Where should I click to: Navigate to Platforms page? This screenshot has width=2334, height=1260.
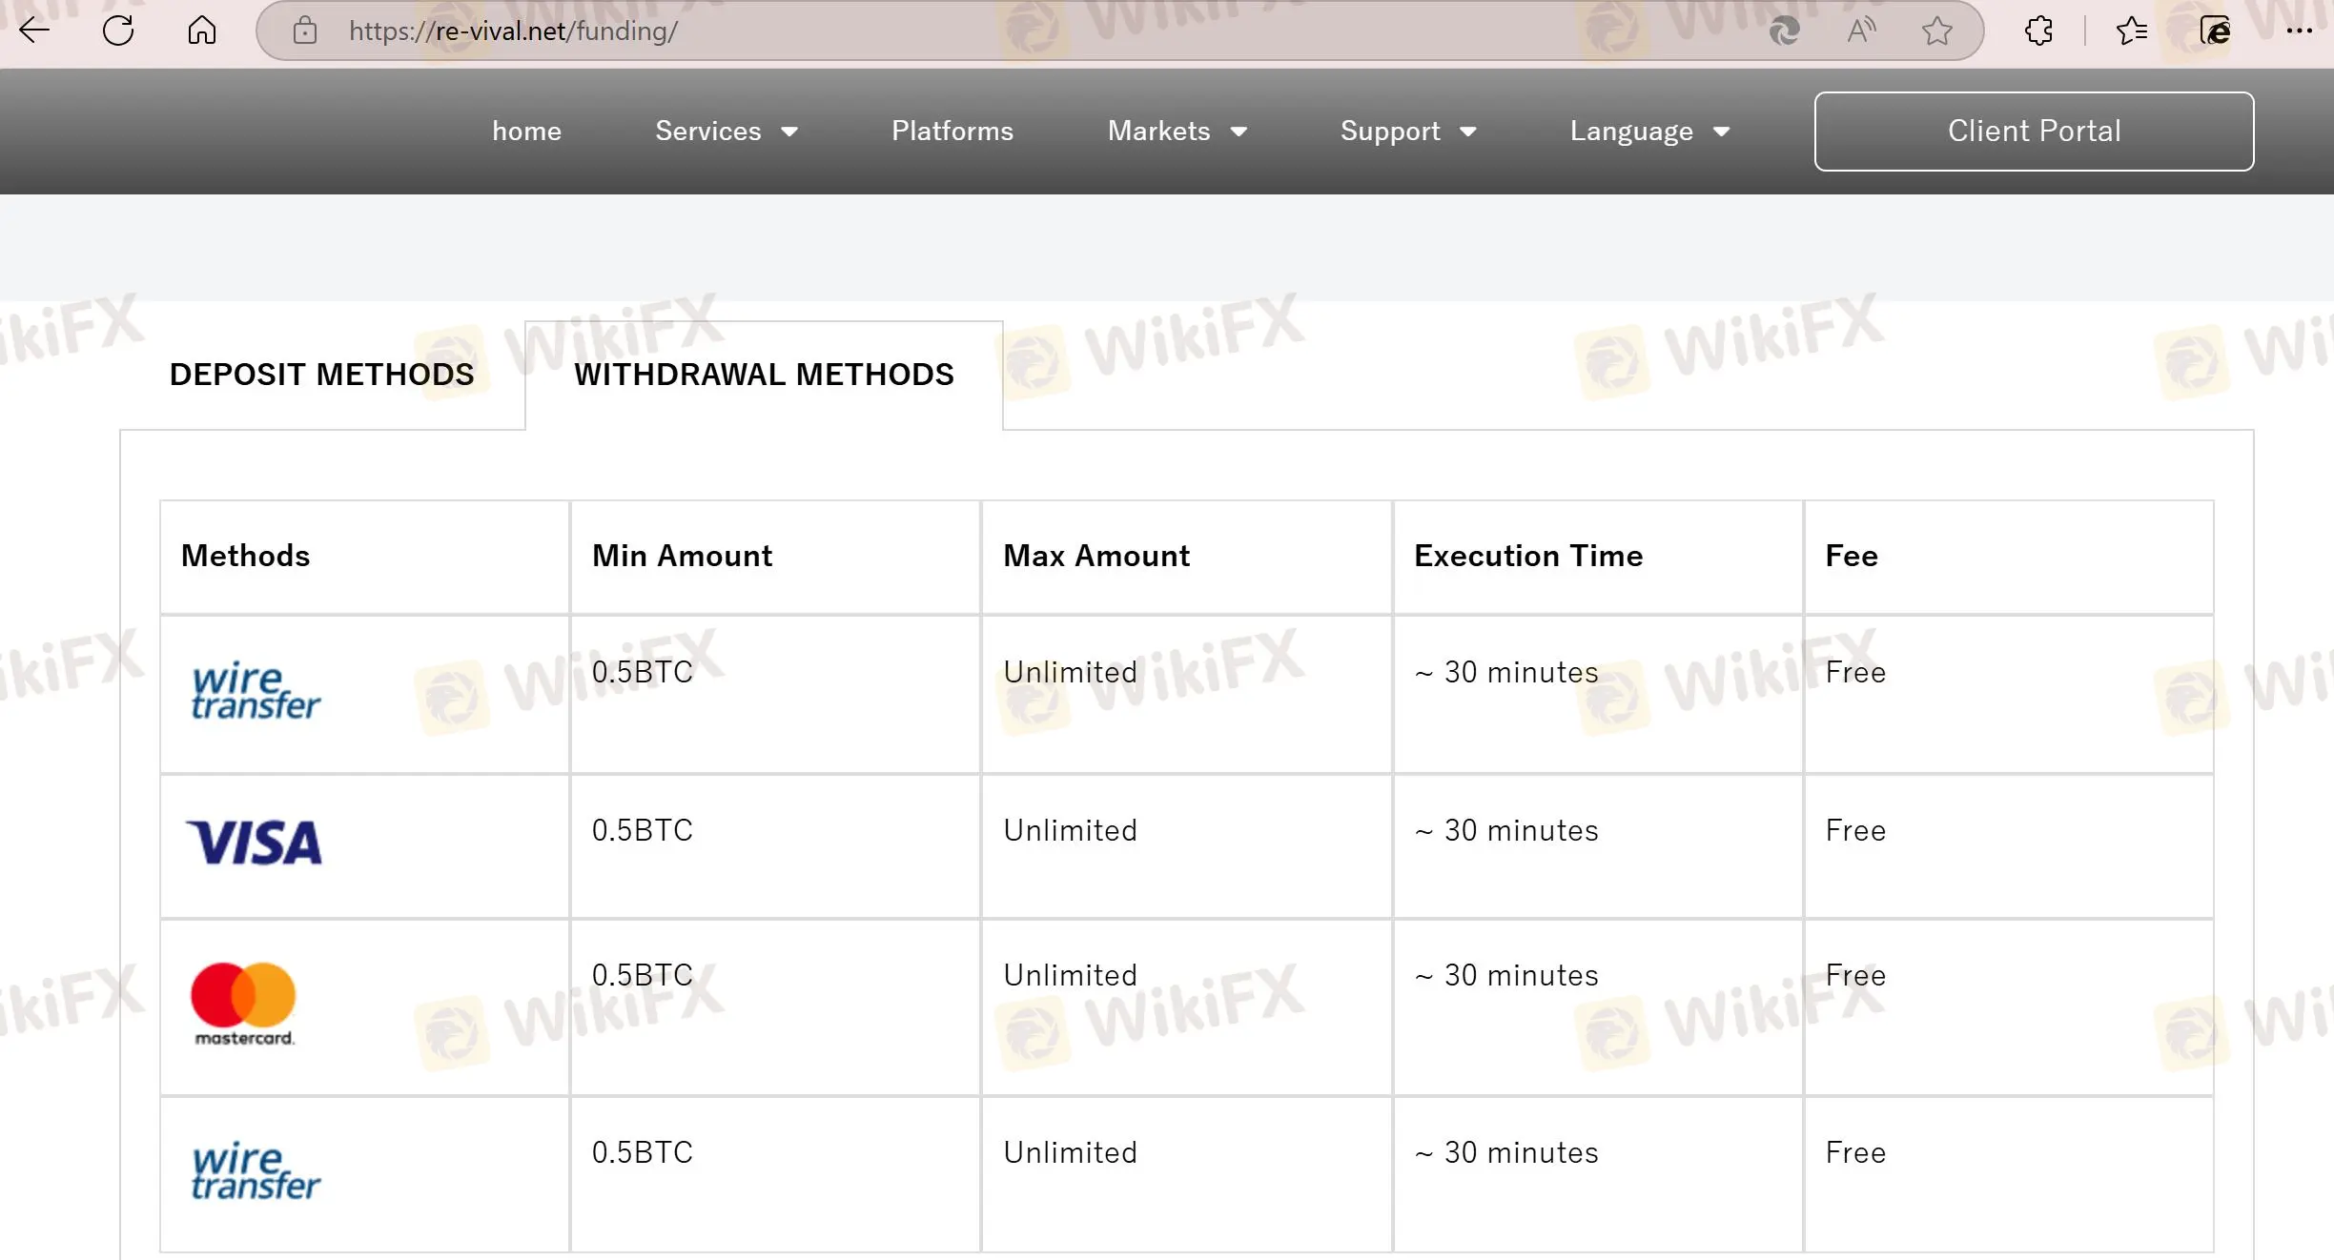(952, 132)
